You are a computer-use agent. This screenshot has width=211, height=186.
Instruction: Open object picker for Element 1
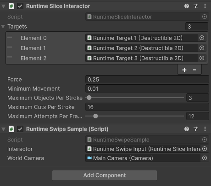tap(202, 48)
